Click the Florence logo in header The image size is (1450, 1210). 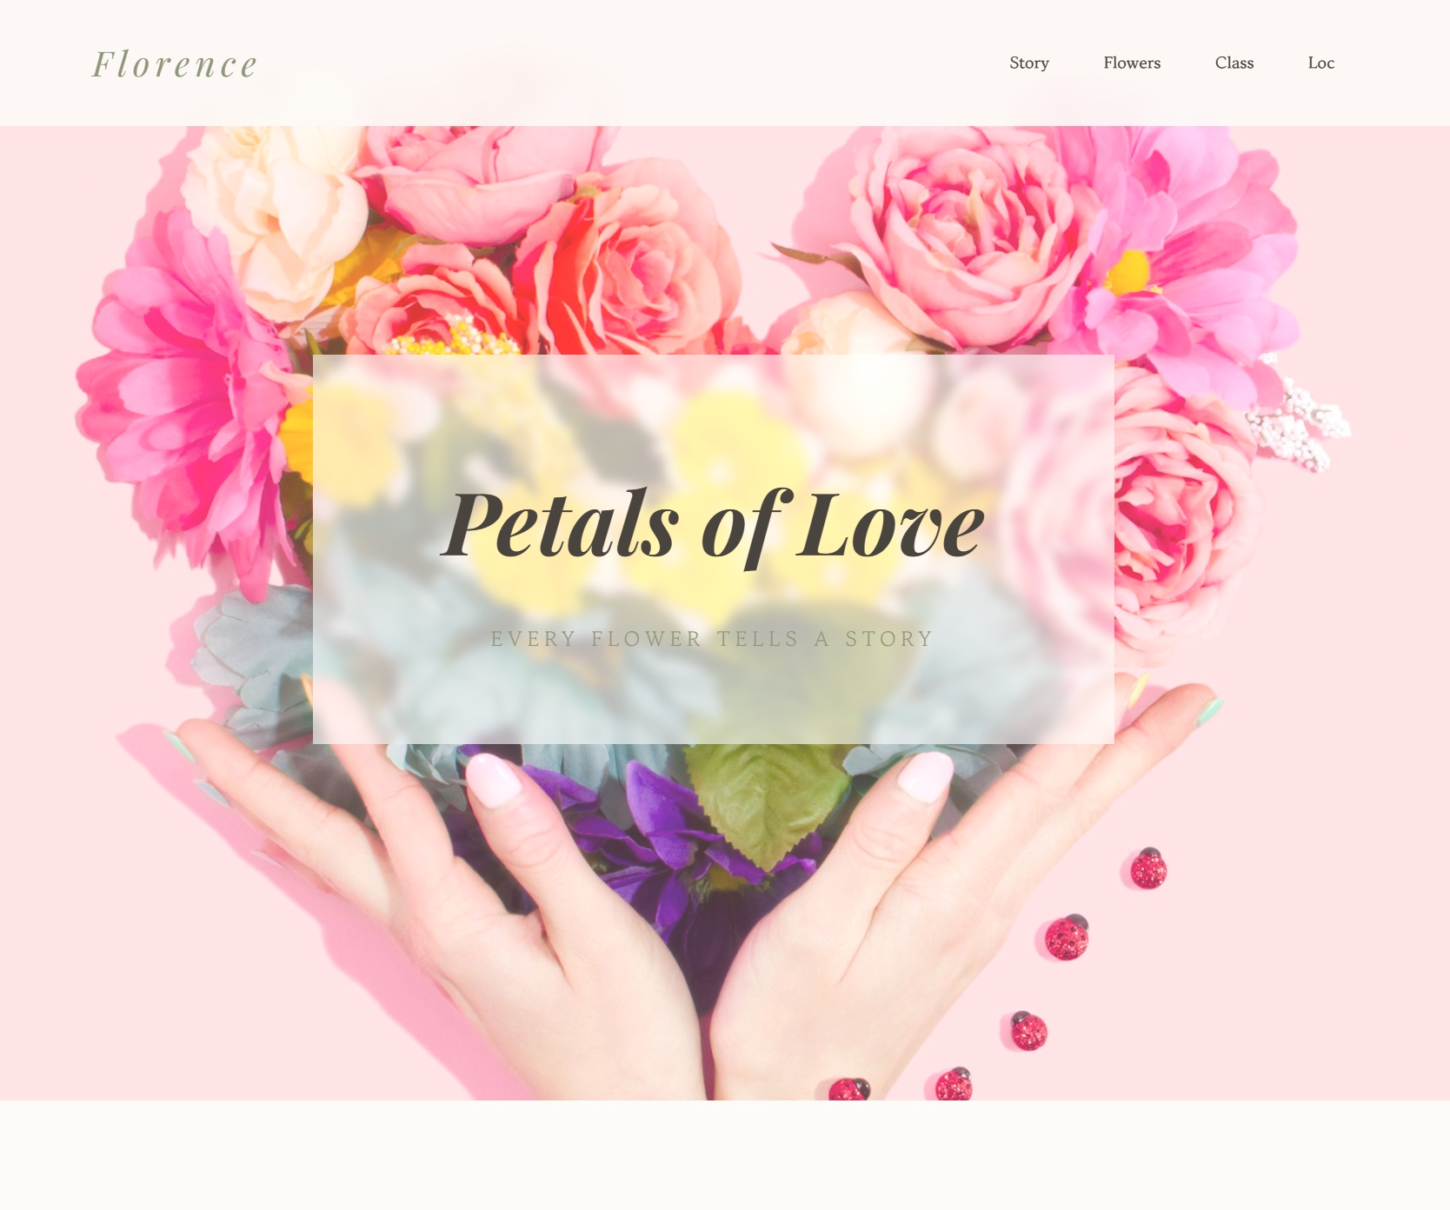pyautogui.click(x=175, y=64)
